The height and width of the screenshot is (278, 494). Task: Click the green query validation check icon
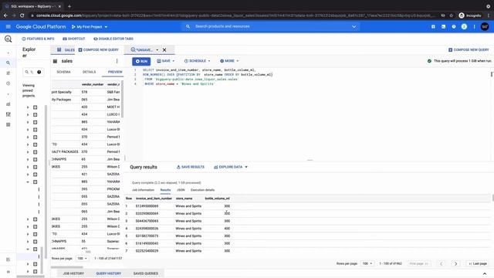(x=429, y=61)
